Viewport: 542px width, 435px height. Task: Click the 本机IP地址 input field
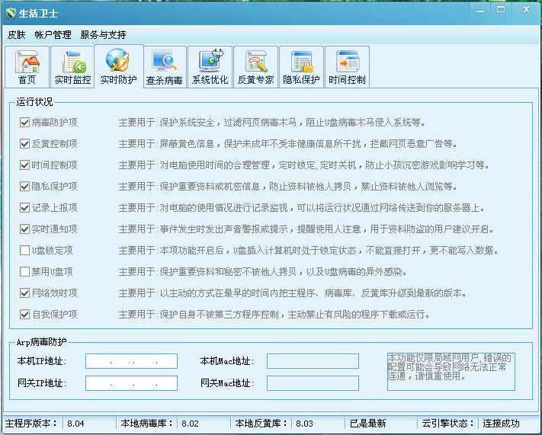(x=131, y=361)
